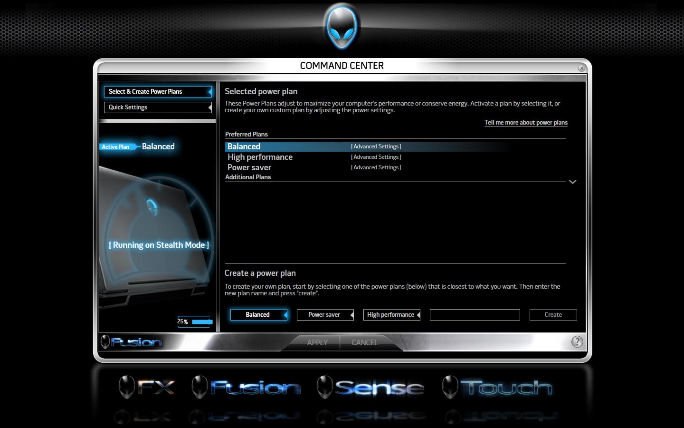Launch the AlienTouch module
Viewport: 684px width, 428px height.
tap(497, 387)
